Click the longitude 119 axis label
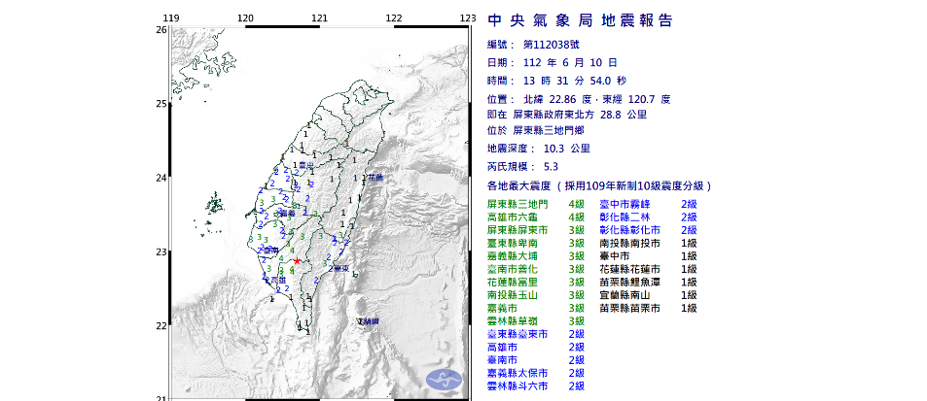 (x=171, y=18)
